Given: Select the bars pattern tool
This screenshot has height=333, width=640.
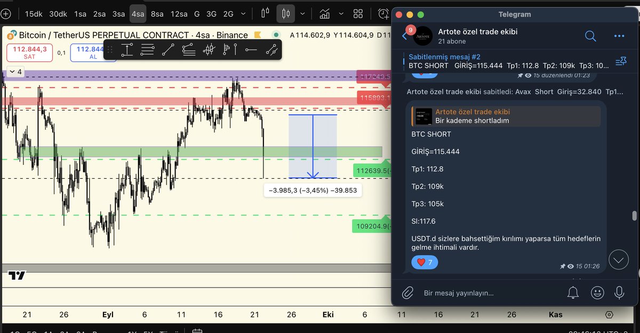Looking at the screenshot, I should [x=210, y=50].
